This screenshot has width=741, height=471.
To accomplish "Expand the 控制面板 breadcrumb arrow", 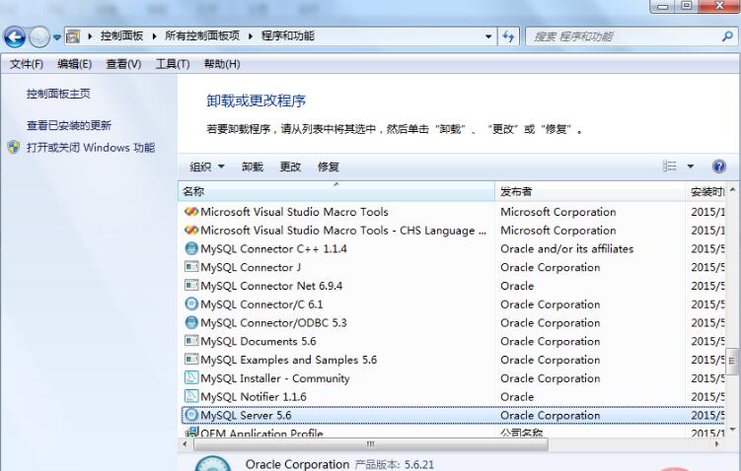I will coord(154,36).
